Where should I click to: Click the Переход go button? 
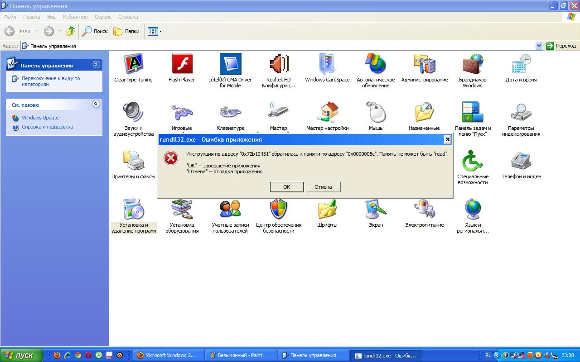coord(561,46)
